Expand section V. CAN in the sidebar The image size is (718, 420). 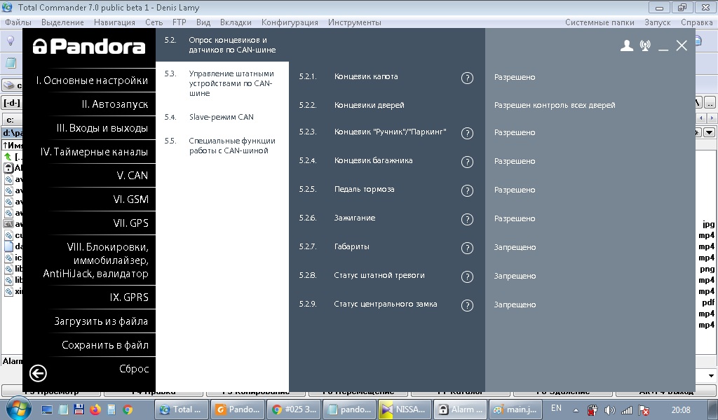click(x=132, y=176)
